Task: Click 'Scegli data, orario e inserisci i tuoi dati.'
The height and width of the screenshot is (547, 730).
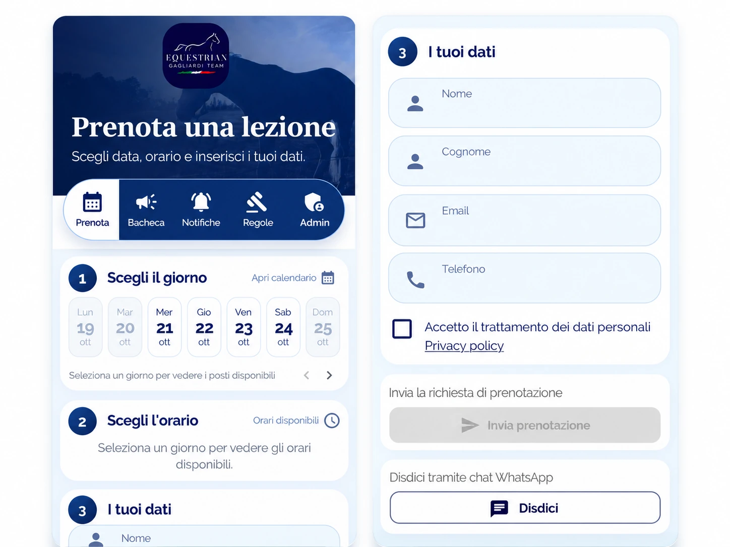Action: pos(189,157)
